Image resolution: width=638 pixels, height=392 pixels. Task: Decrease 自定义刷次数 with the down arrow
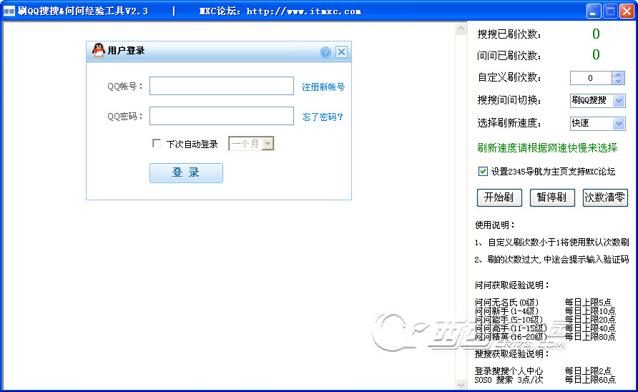(x=618, y=81)
